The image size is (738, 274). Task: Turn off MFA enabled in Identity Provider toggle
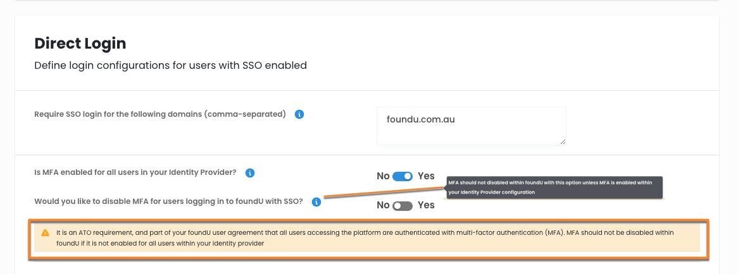(x=403, y=176)
